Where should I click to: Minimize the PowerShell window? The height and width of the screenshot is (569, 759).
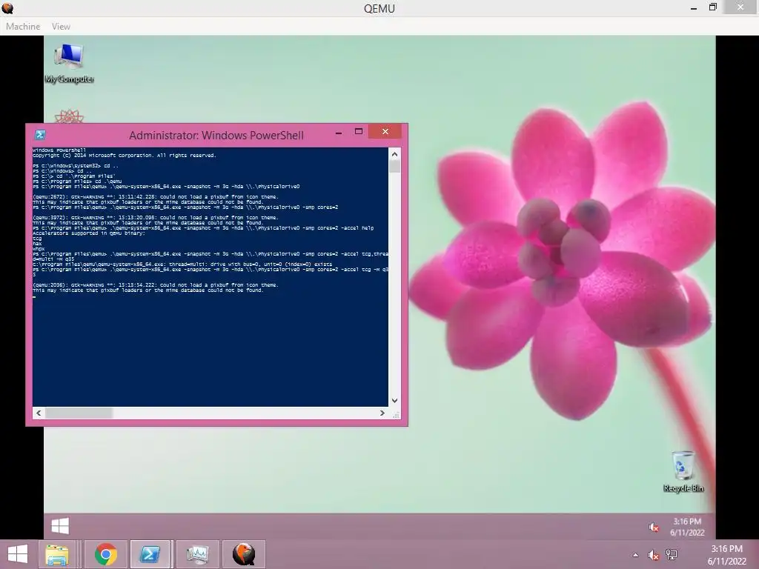(x=339, y=132)
